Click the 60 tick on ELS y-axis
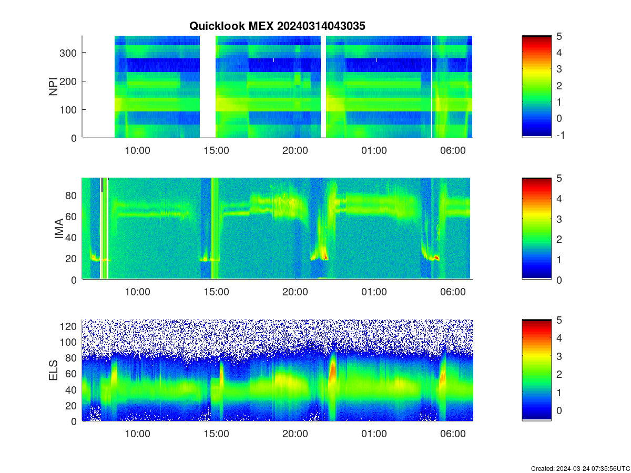 pos(72,374)
